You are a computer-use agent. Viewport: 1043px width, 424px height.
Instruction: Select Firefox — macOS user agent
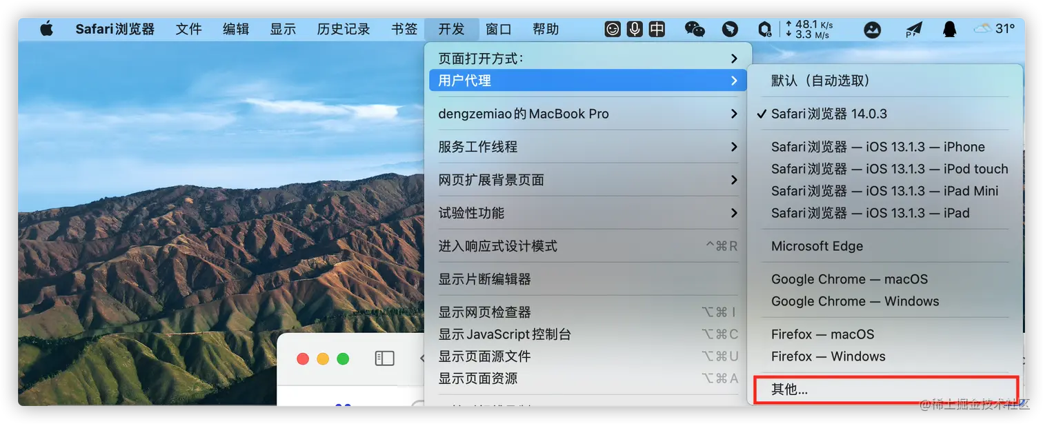(x=885, y=334)
